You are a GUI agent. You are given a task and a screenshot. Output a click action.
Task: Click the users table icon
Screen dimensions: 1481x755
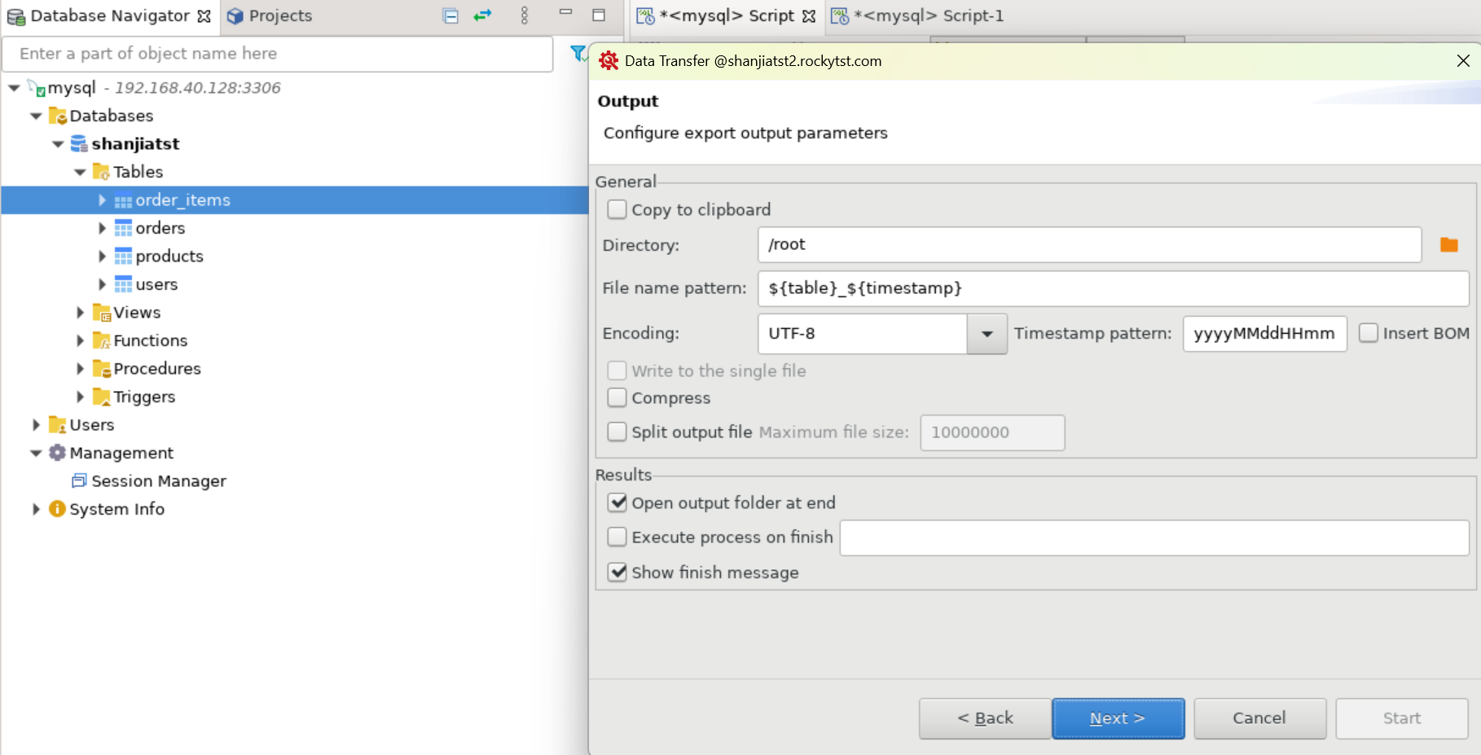(123, 284)
